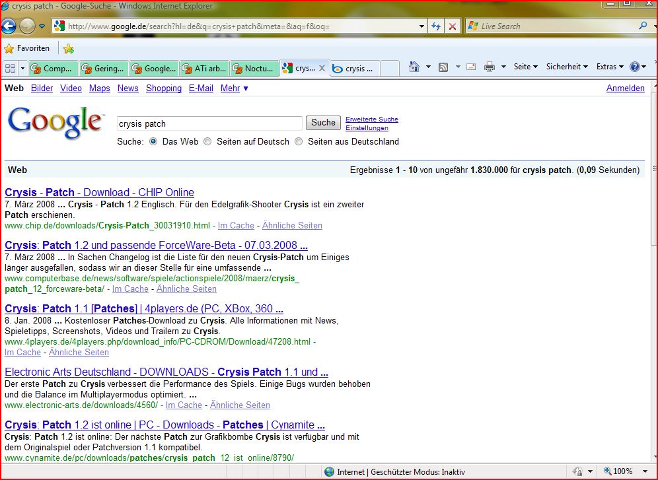This screenshot has height=480, width=658.
Task: Switch to the Noctu... tab
Action: pyautogui.click(x=254, y=68)
